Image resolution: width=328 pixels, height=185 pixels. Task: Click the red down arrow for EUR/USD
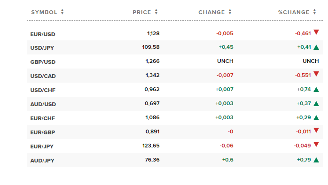click(316, 32)
